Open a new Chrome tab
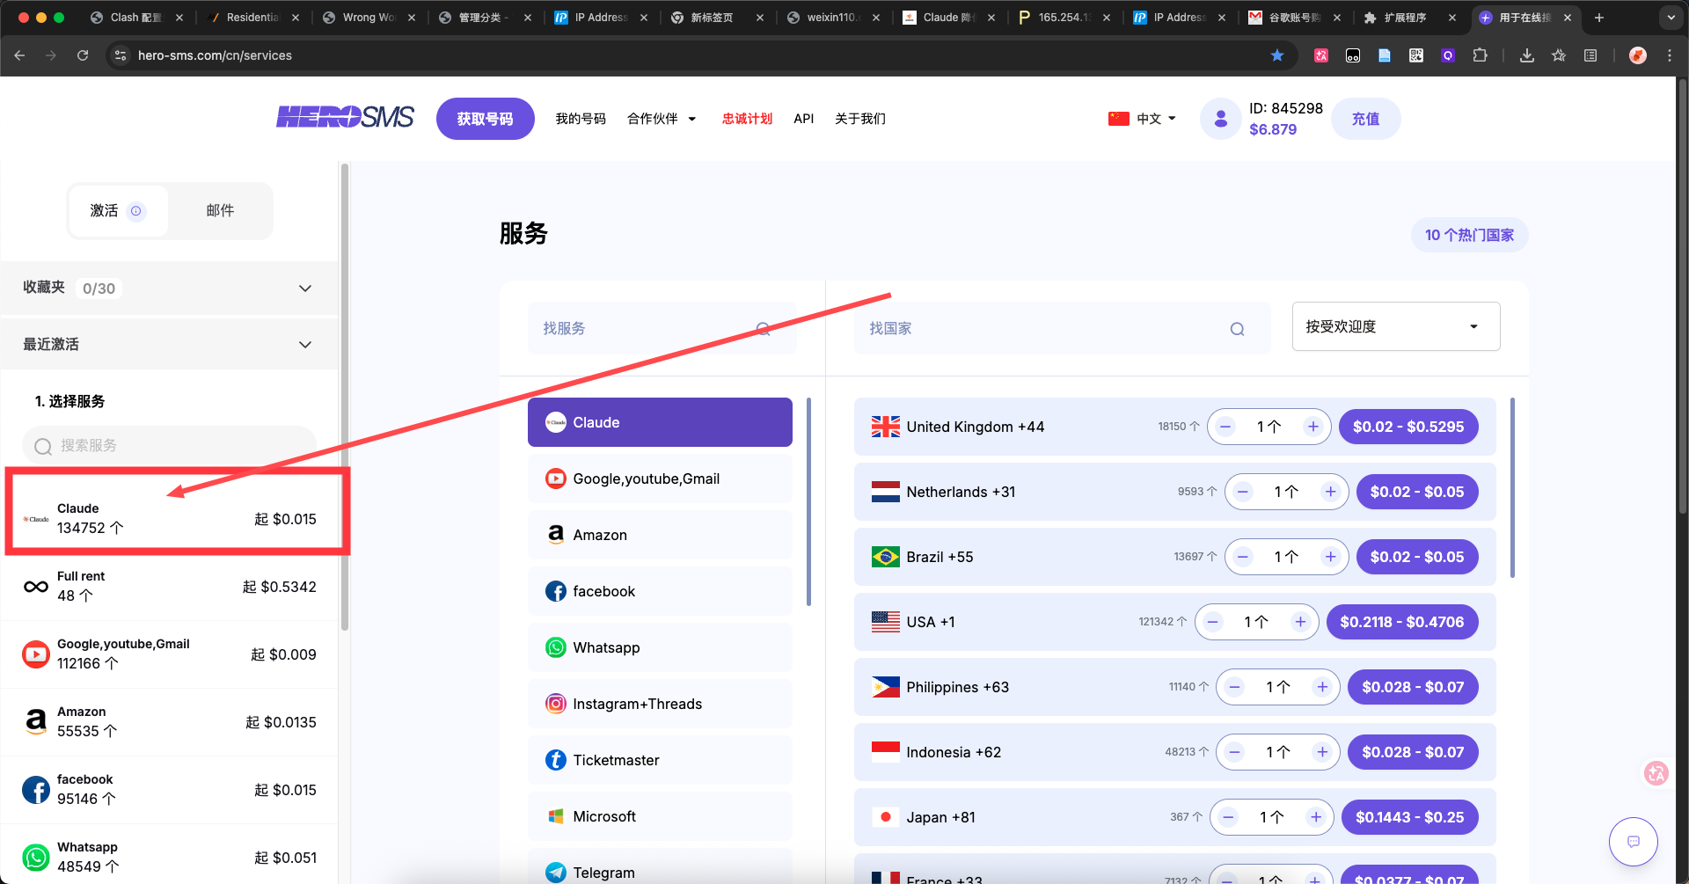Image resolution: width=1689 pixels, height=884 pixels. tap(1599, 18)
